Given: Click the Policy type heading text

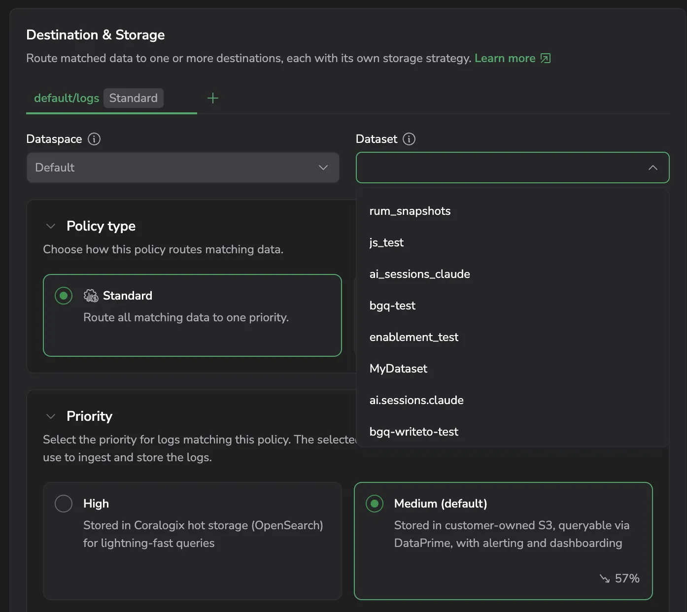Looking at the screenshot, I should point(101,226).
